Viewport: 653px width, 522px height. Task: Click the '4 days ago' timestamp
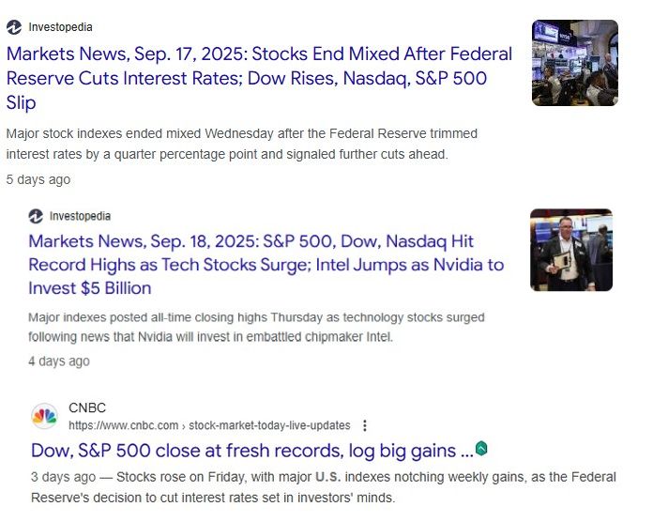[x=59, y=361]
